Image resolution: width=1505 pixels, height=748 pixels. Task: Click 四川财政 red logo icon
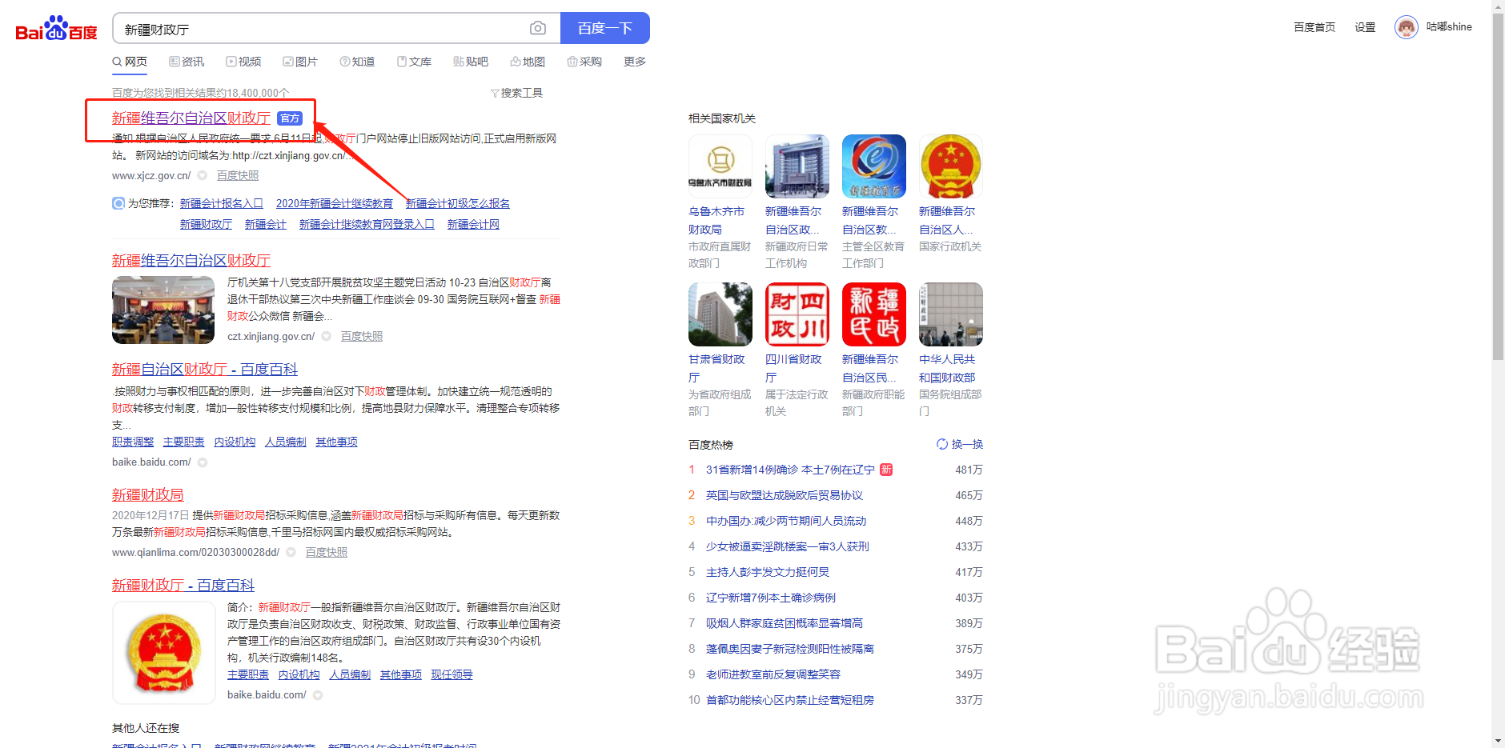[797, 314]
